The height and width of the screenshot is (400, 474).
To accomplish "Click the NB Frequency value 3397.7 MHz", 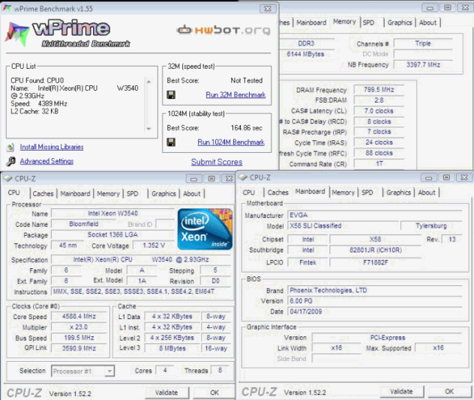I will point(423,64).
